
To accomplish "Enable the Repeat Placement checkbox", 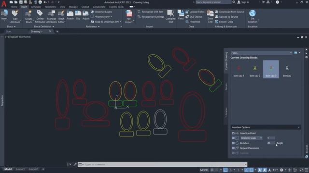I will pos(233,148).
